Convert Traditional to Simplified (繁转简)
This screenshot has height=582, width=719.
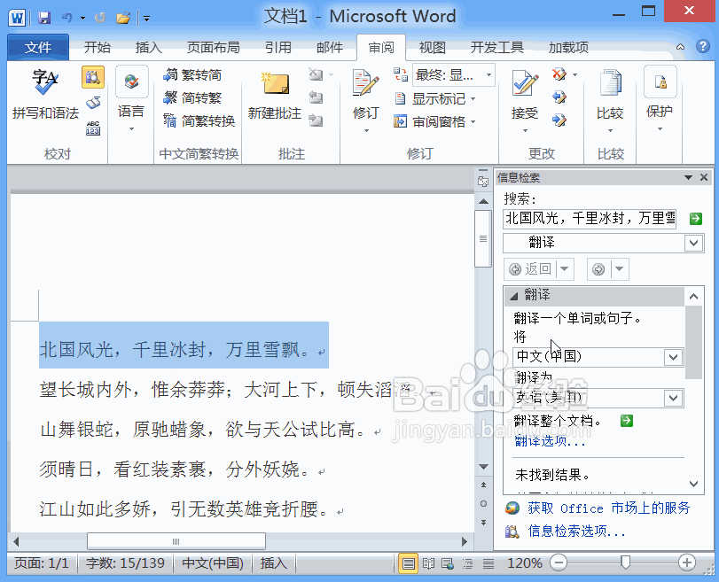tap(192, 74)
